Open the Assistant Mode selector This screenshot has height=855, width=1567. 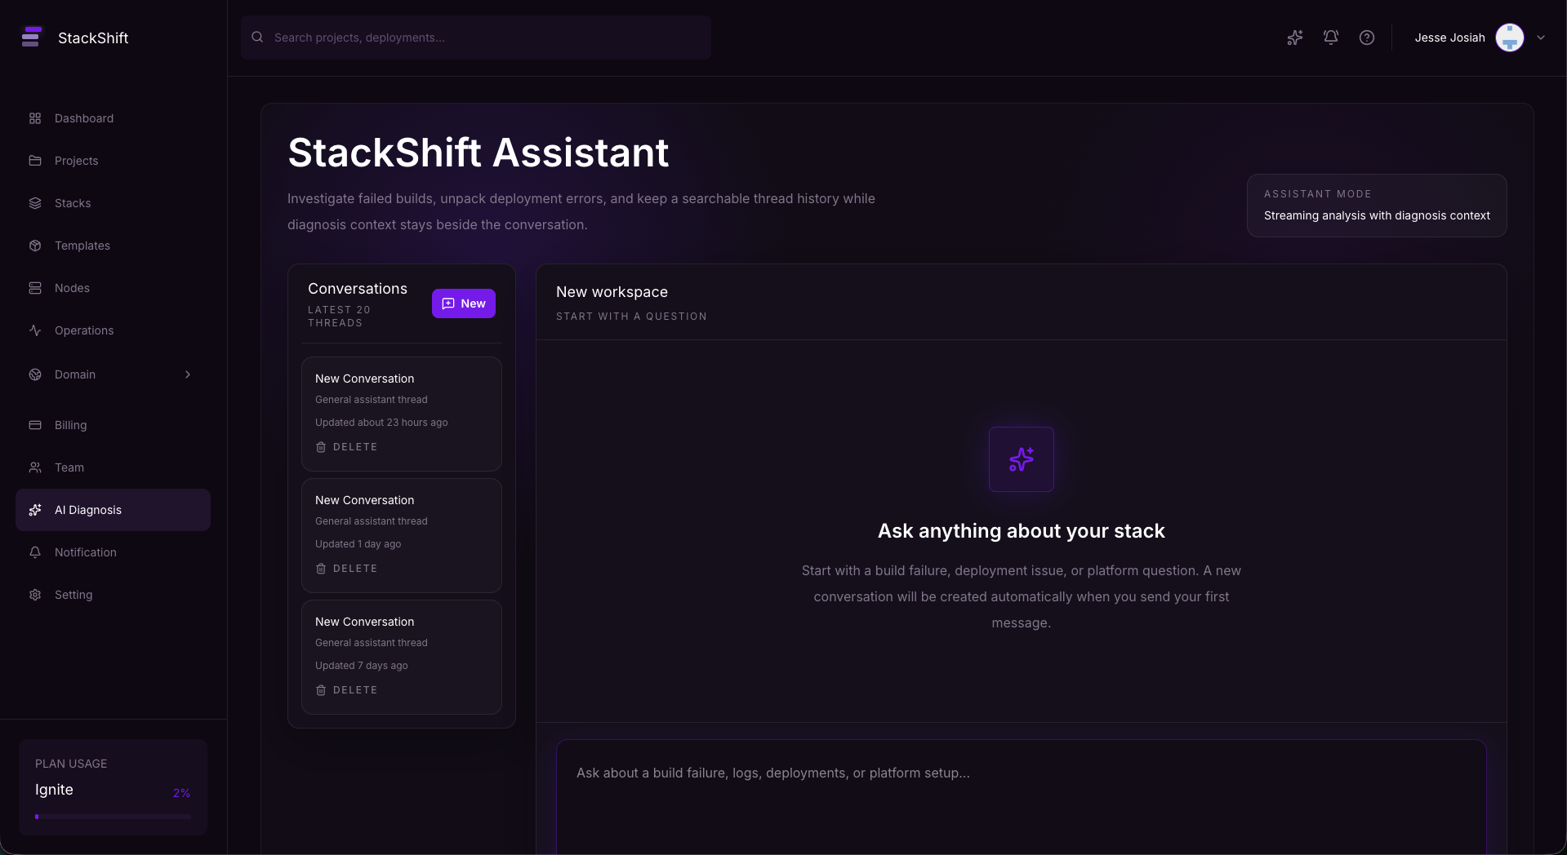[x=1376, y=205]
